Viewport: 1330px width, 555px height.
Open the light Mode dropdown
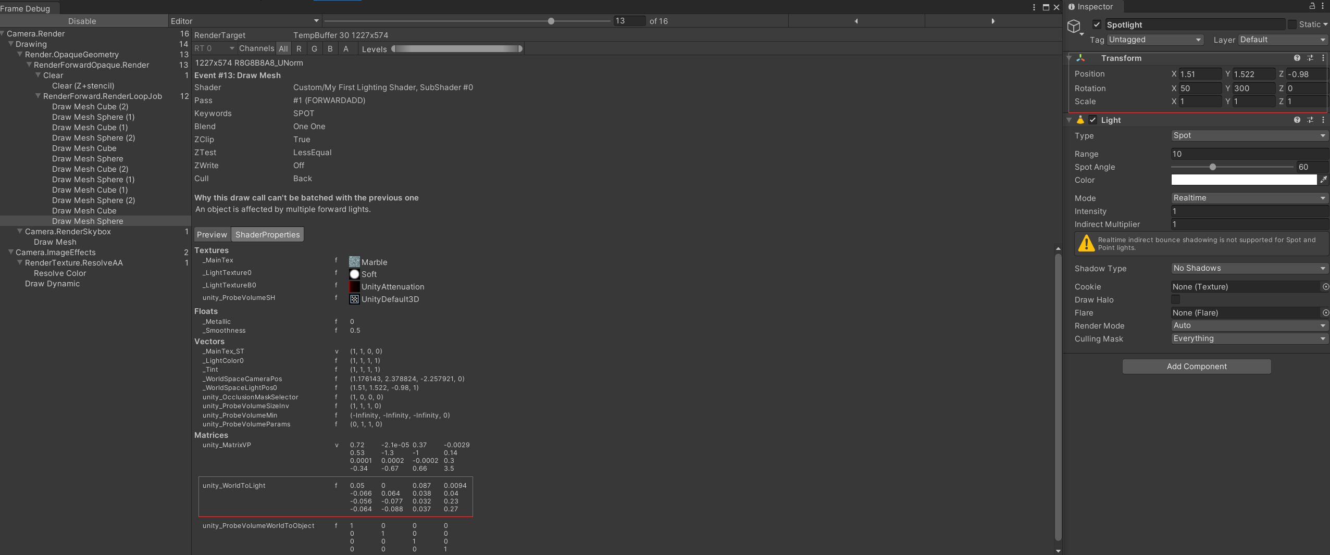point(1249,198)
